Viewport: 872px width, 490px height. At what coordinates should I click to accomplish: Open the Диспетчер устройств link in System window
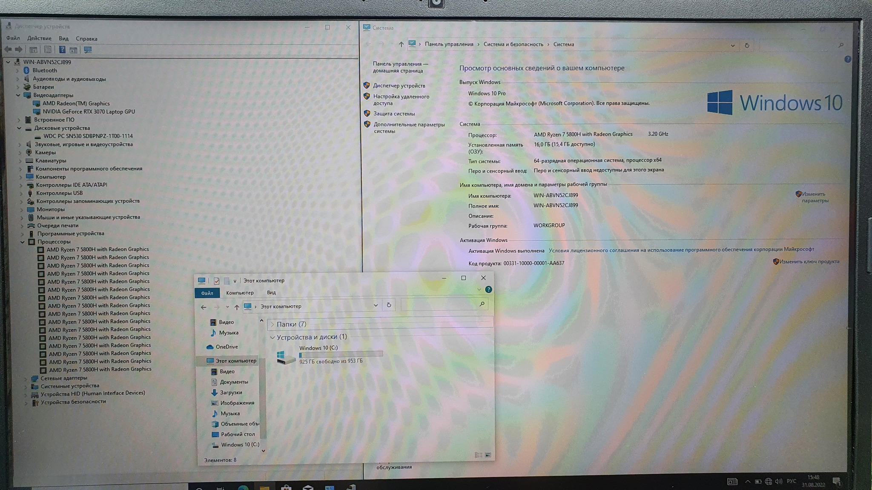click(x=399, y=85)
